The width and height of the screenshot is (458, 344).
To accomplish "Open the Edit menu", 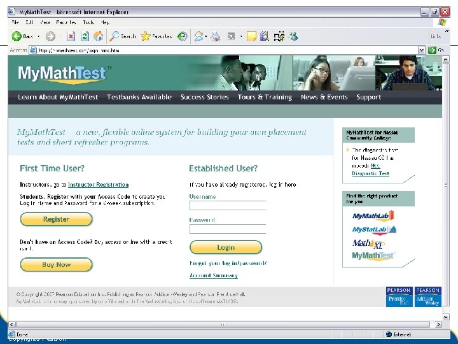I will 29,22.
